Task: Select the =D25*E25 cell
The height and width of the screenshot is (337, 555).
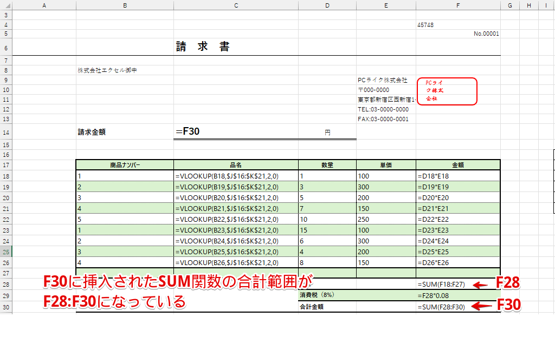Action: point(458,252)
